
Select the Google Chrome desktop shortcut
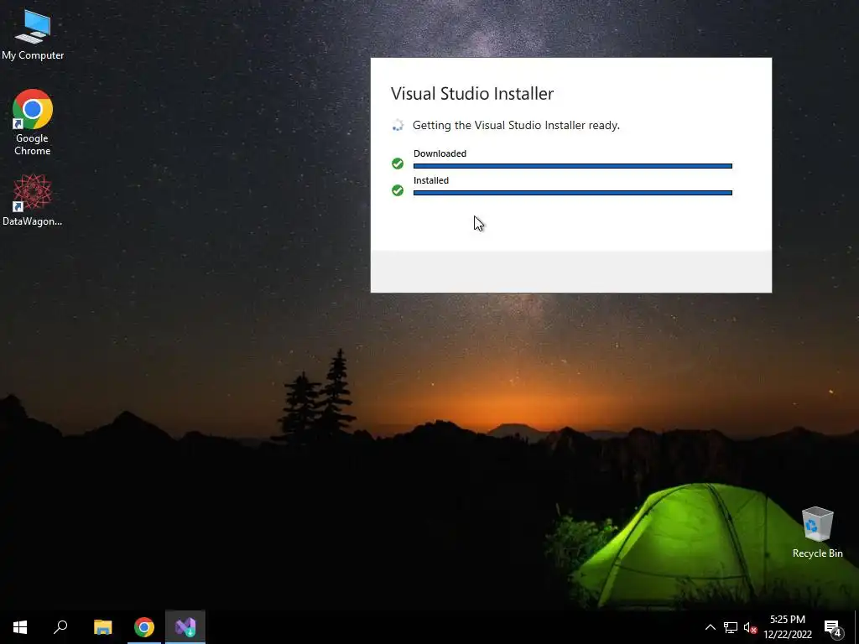pyautogui.click(x=33, y=122)
